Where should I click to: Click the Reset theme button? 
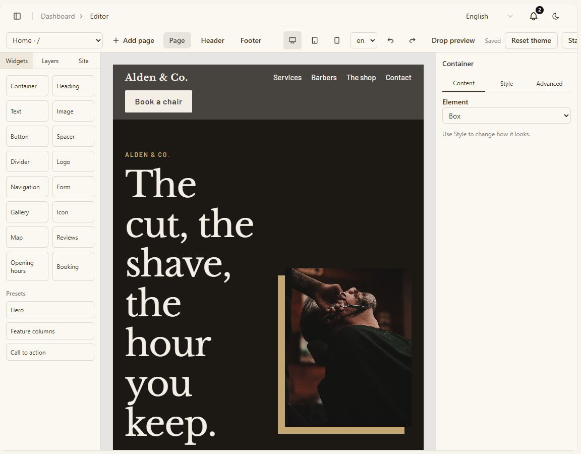(531, 40)
